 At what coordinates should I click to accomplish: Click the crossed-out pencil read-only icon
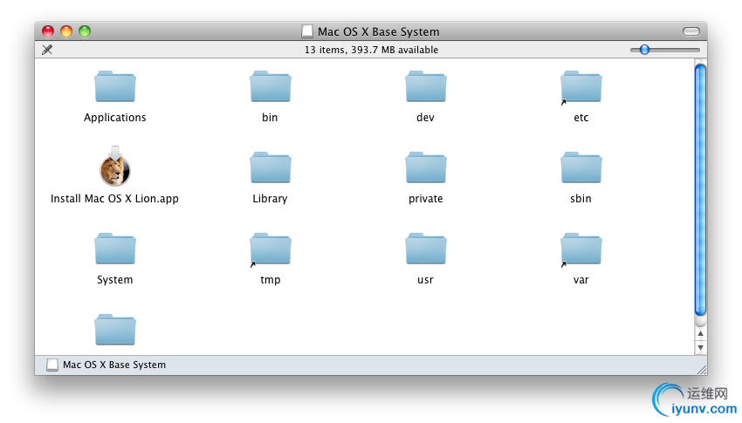(x=47, y=50)
